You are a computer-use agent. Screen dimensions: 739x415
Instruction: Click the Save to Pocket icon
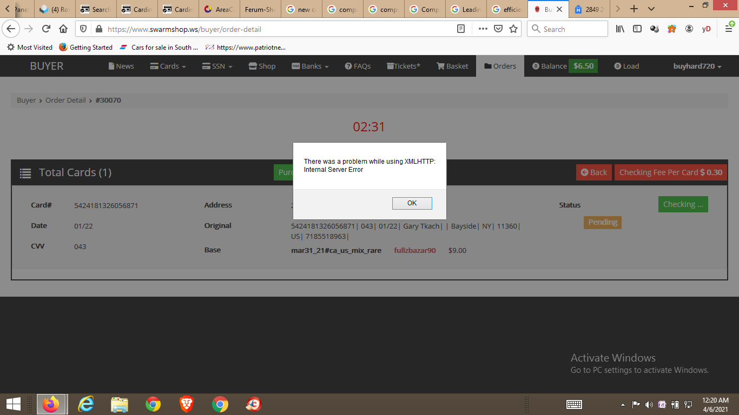(x=498, y=29)
